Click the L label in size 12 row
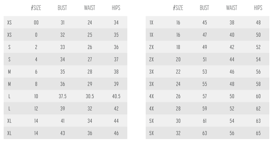This screenshot has width=273, height=144. pyautogui.click(x=9, y=108)
